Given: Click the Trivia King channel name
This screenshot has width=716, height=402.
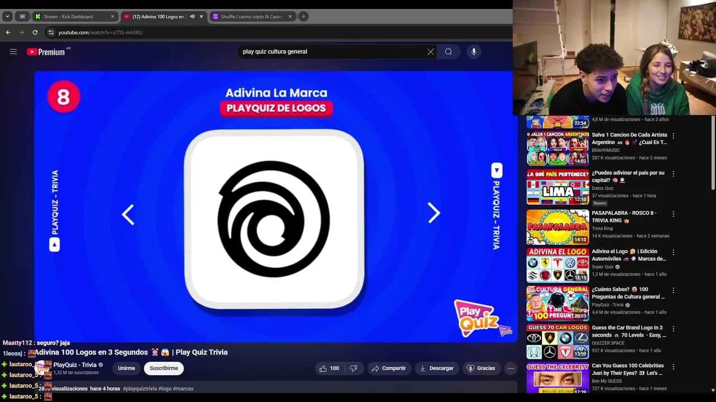Looking at the screenshot, I should (602, 228).
